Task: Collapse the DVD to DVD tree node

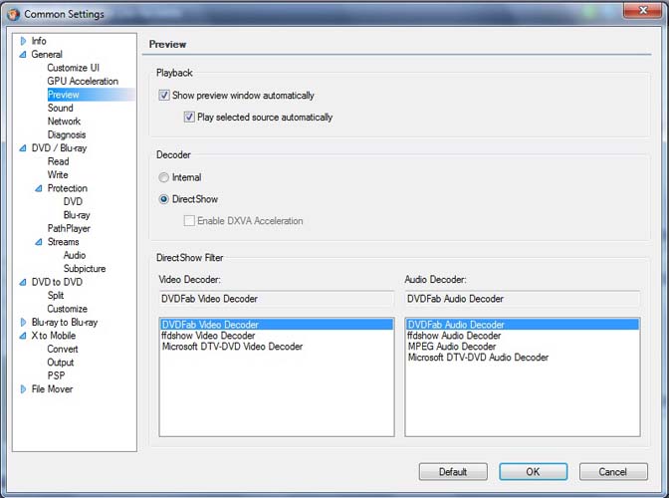Action: click(23, 282)
